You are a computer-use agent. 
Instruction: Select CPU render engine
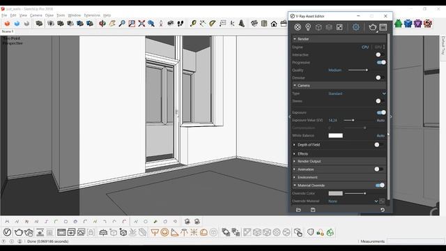(x=365, y=47)
